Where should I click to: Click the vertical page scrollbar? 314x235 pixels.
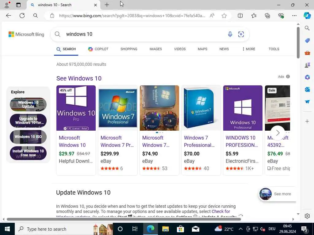coord(298,43)
